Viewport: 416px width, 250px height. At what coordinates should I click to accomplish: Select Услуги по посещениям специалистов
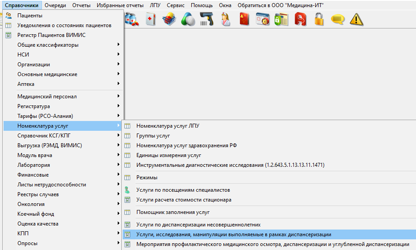183,190
